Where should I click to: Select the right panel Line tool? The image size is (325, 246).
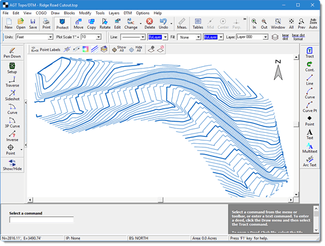click(309, 80)
